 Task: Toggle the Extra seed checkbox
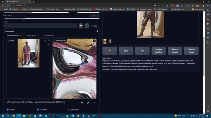click(x=92, y=26)
